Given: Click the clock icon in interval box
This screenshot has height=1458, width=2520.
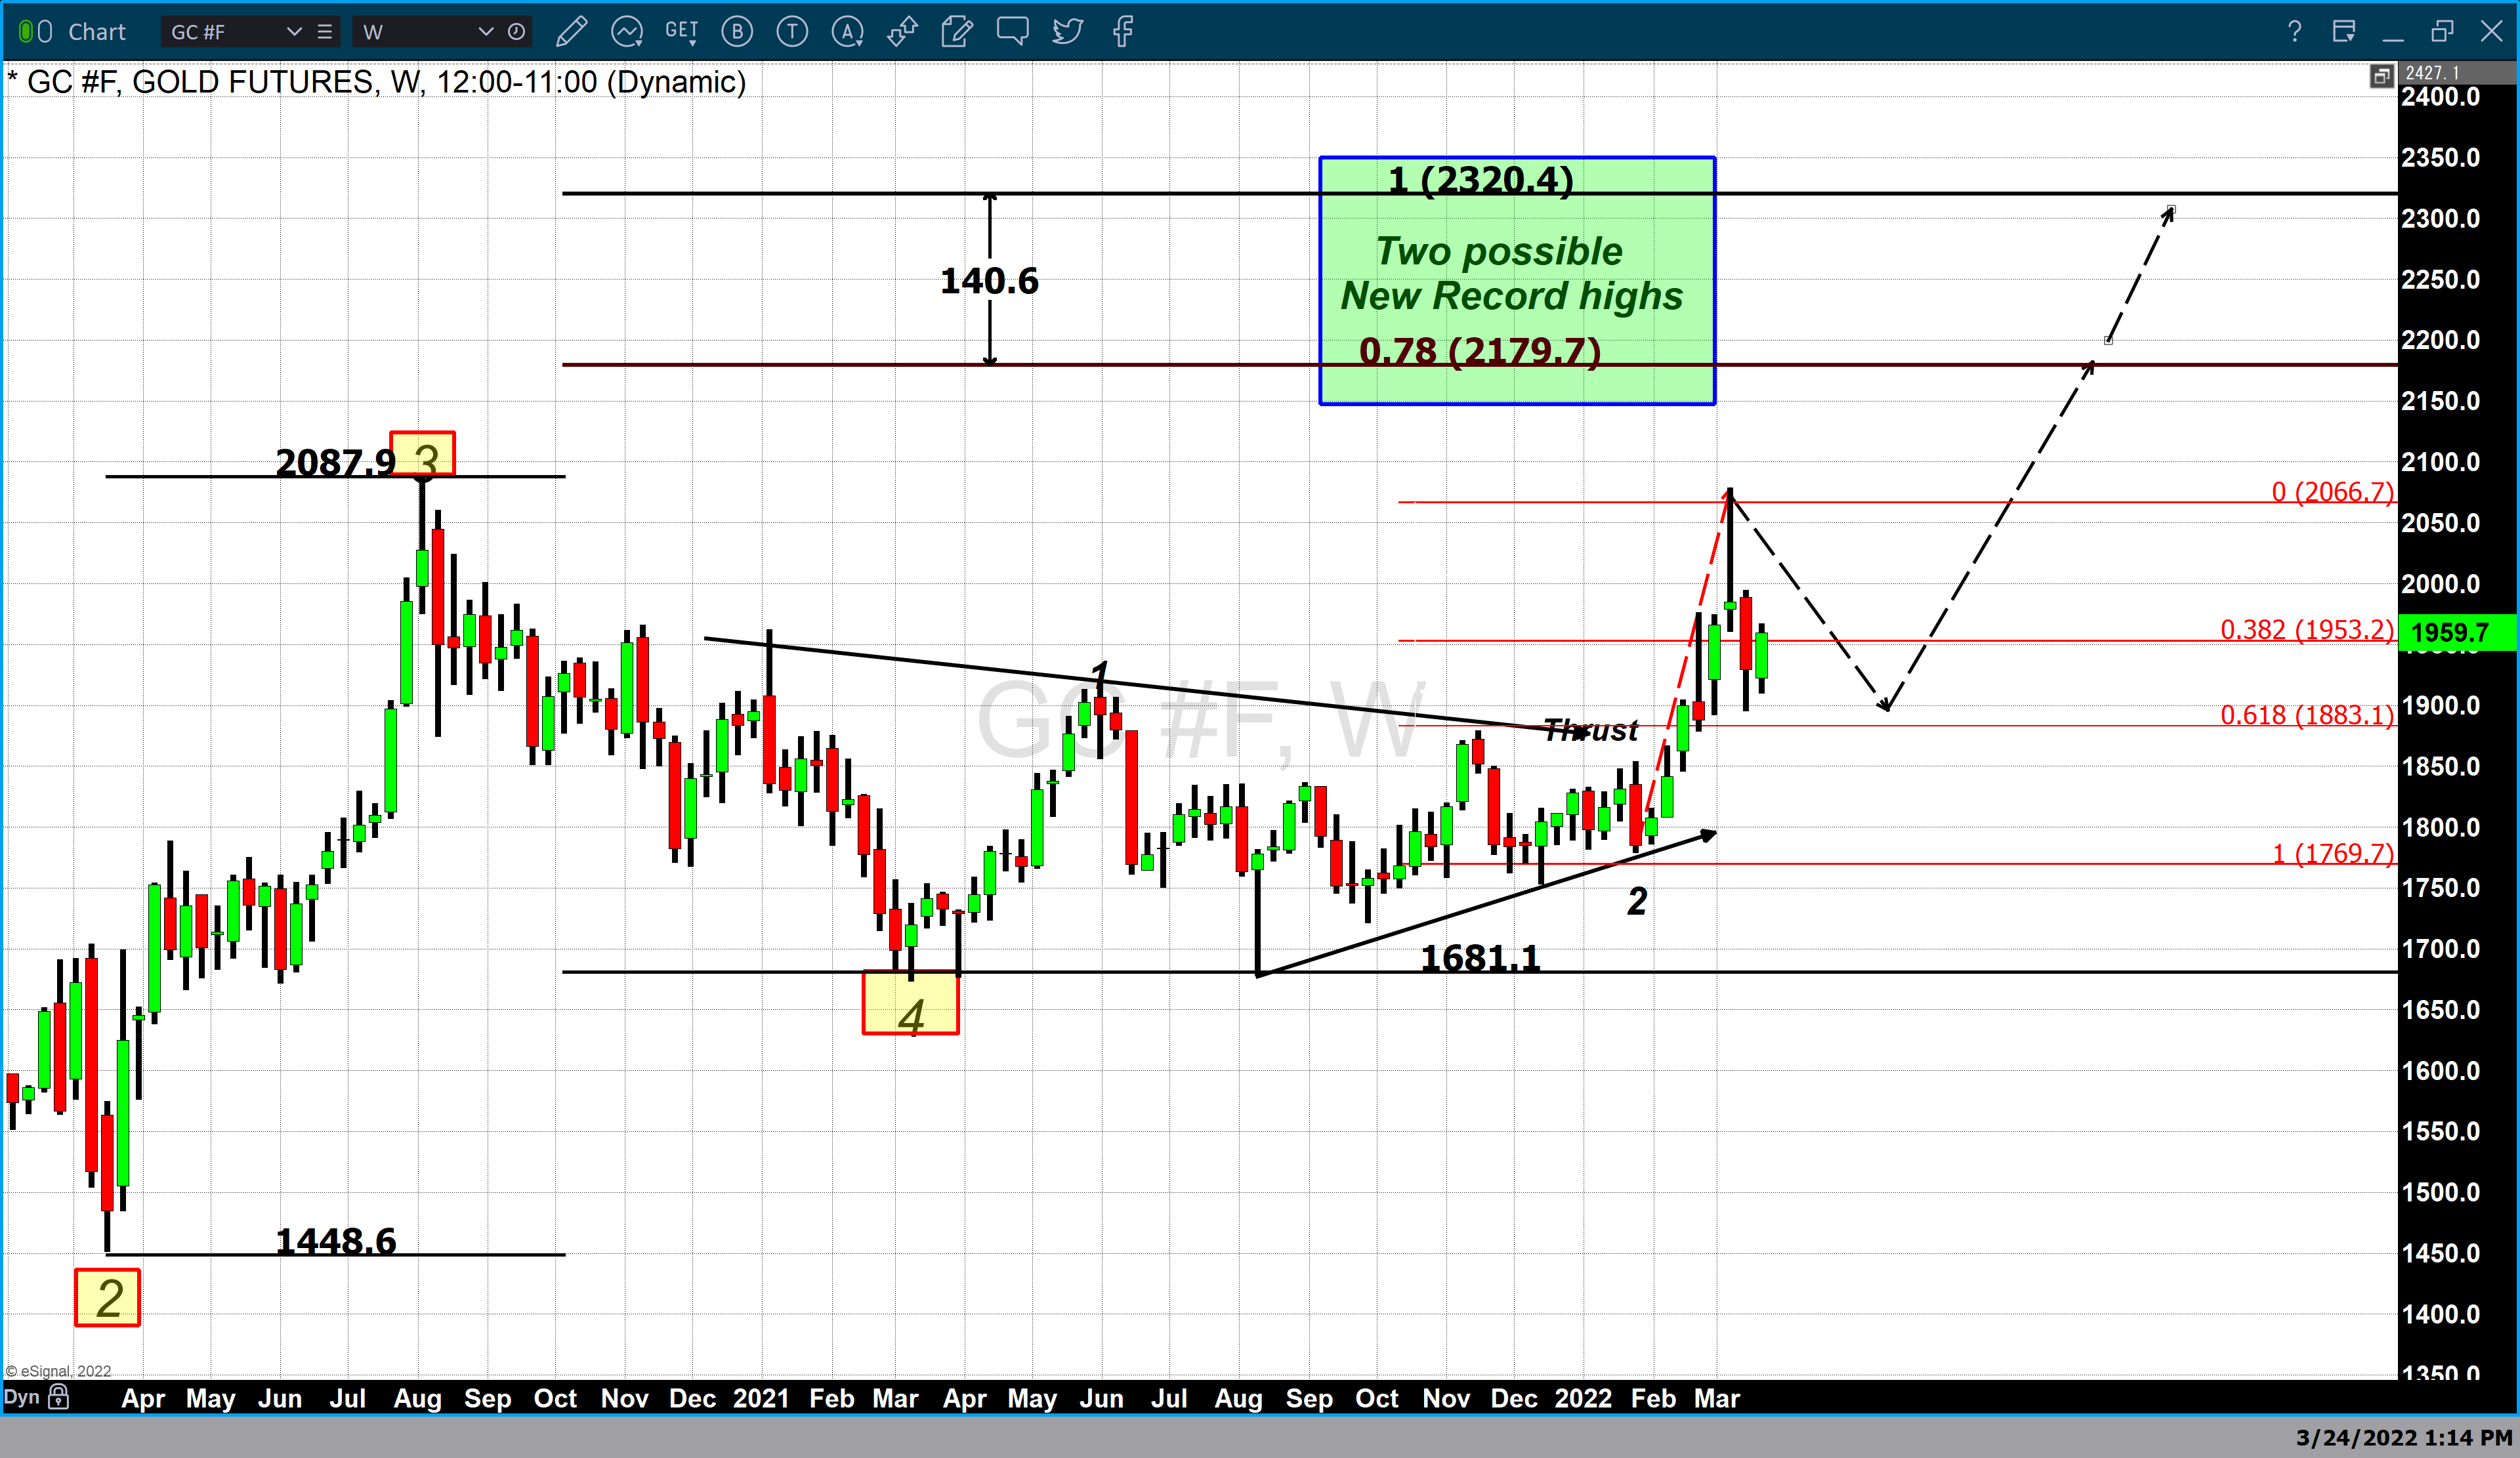Looking at the screenshot, I should coord(516,32).
